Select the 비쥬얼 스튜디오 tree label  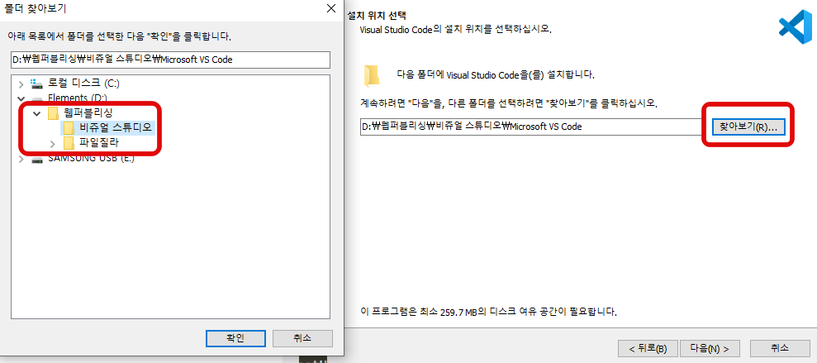pyautogui.click(x=116, y=128)
